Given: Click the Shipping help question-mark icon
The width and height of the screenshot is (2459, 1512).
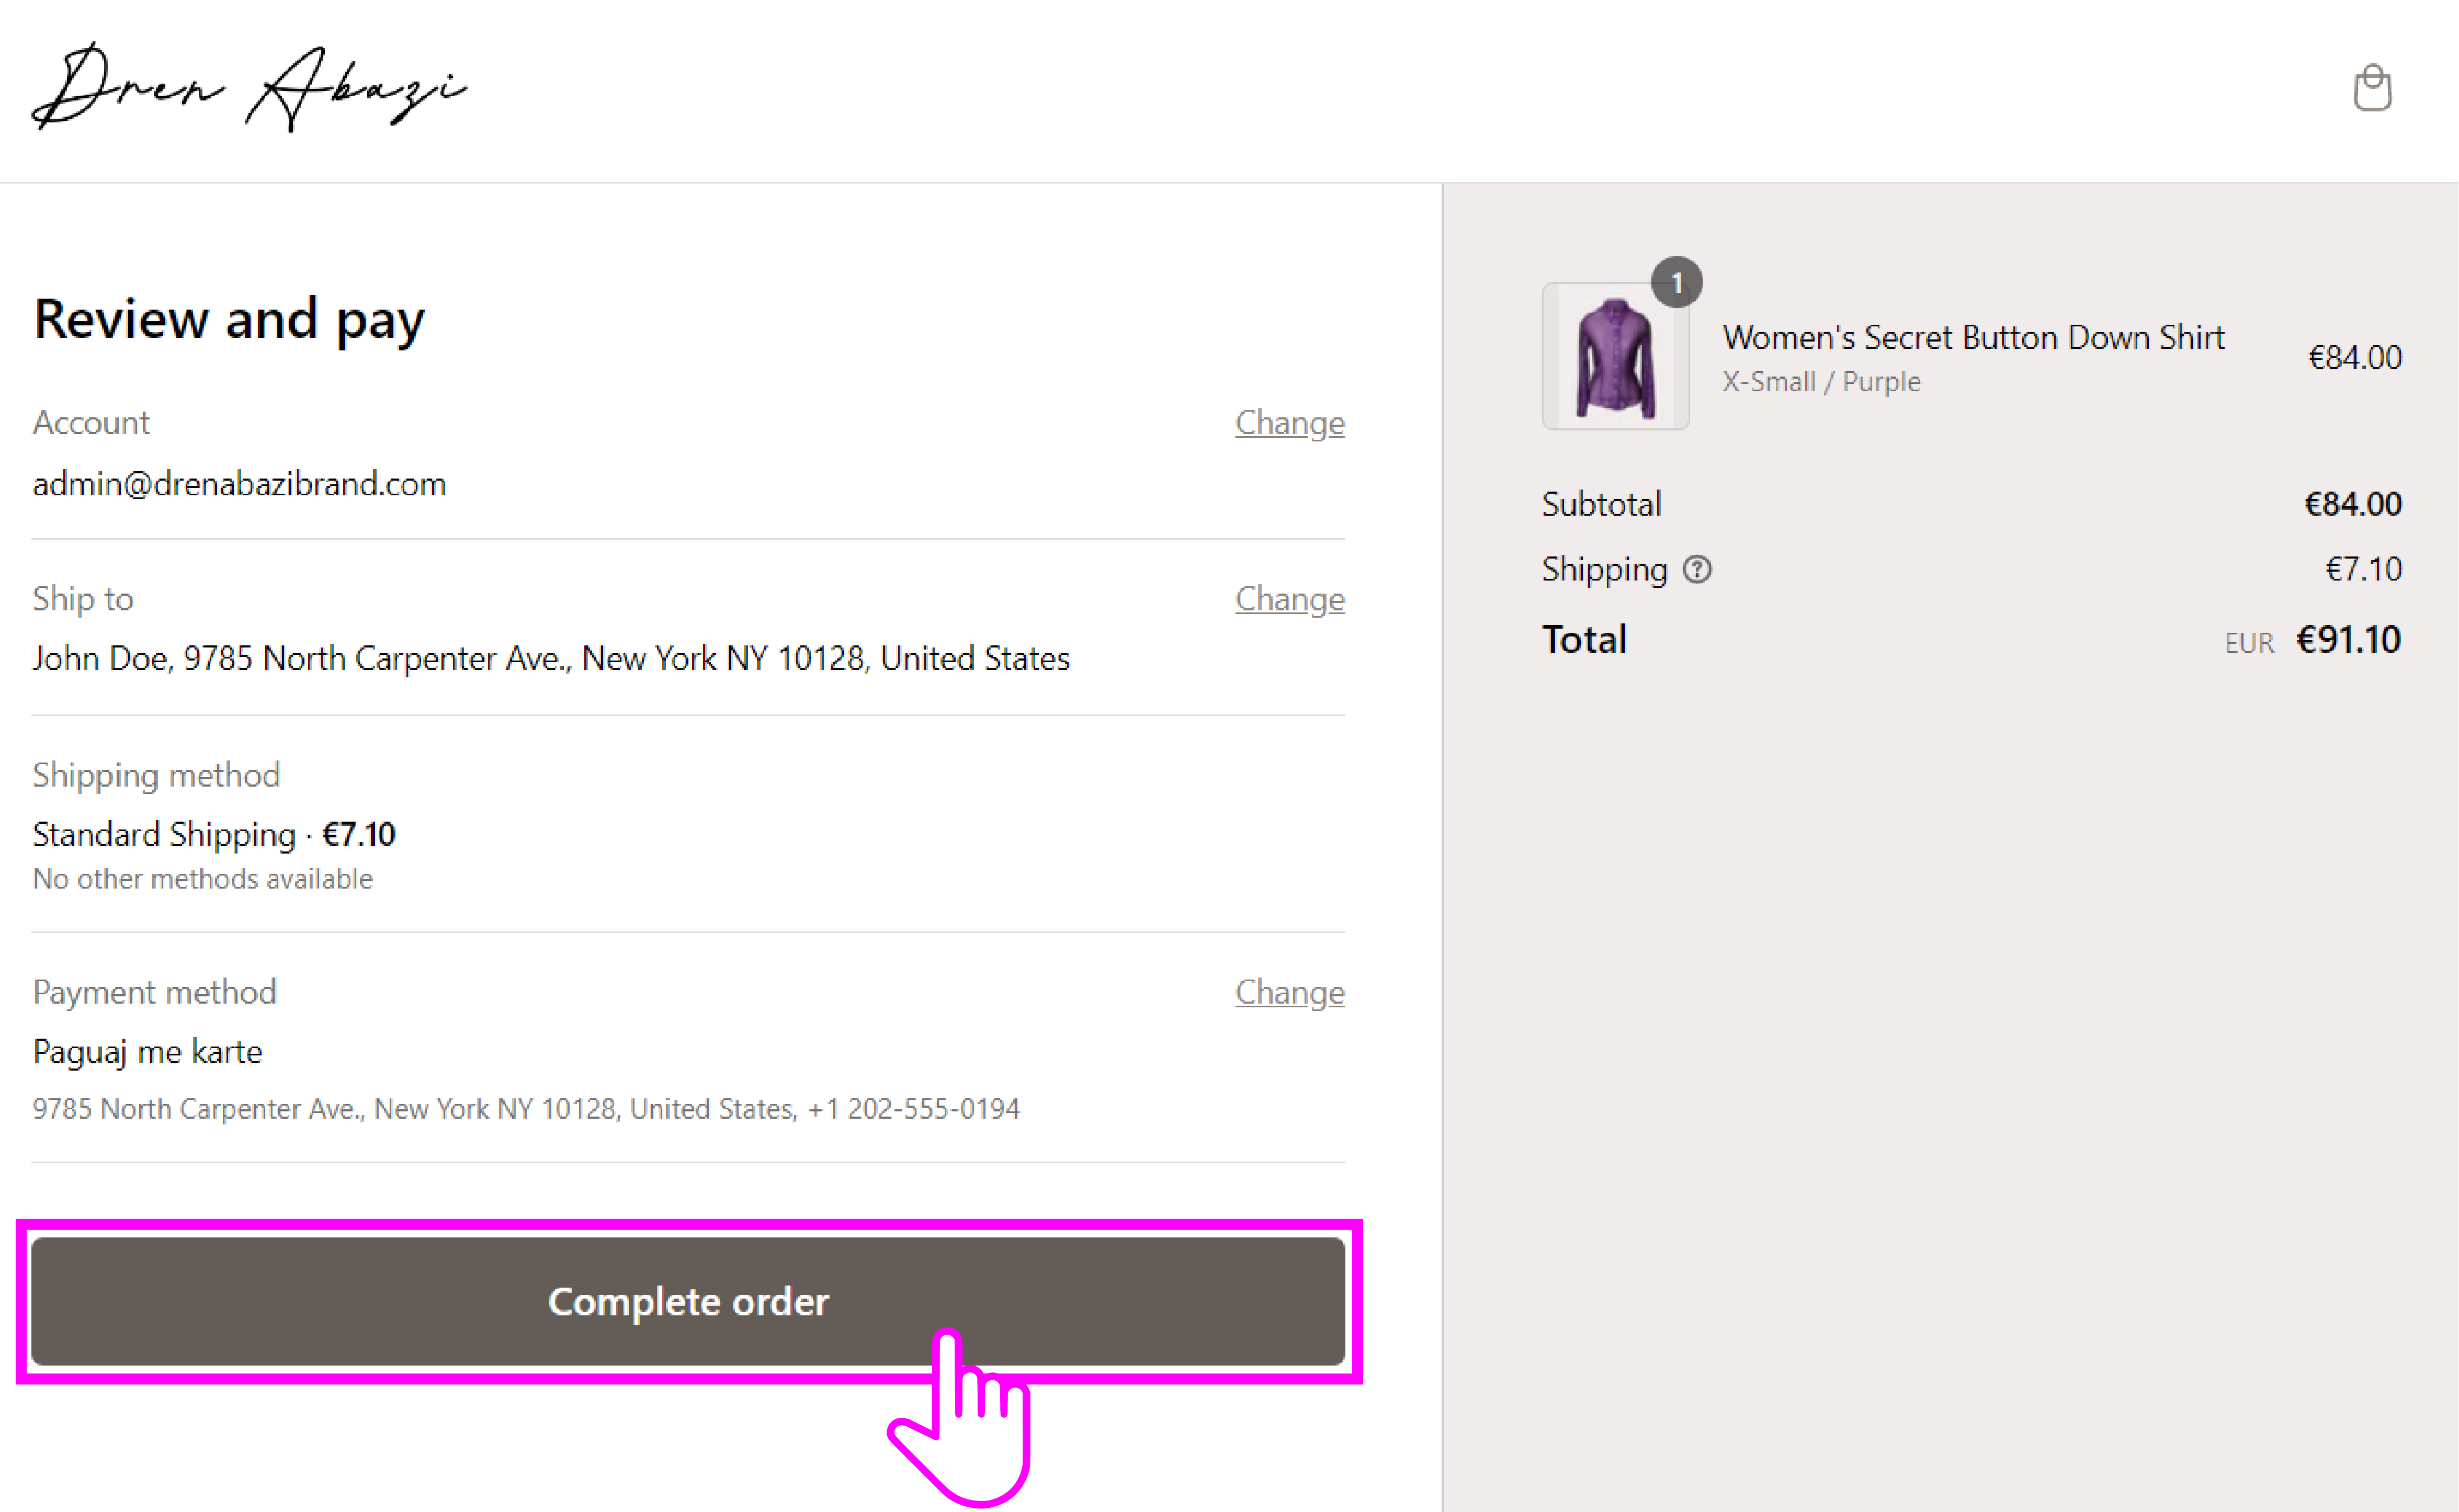Looking at the screenshot, I should (x=1697, y=569).
